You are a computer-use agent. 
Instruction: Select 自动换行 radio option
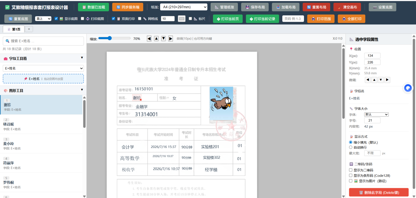click(x=350, y=147)
